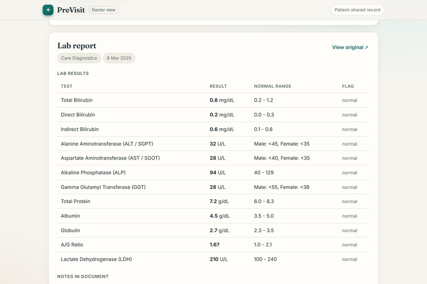Click the 100 - 240 normal range

tap(265, 259)
